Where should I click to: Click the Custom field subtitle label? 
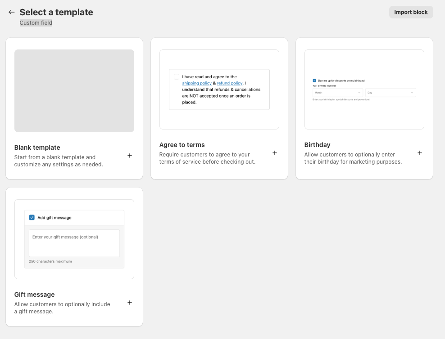[36, 23]
